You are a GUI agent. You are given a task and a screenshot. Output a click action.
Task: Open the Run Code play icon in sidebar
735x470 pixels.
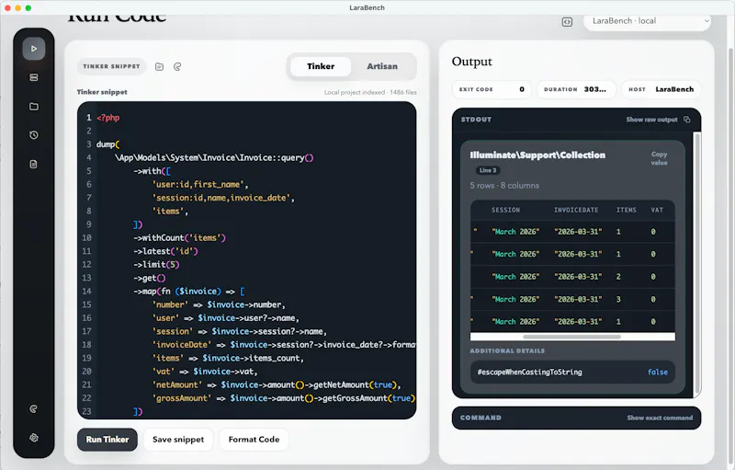coord(34,49)
